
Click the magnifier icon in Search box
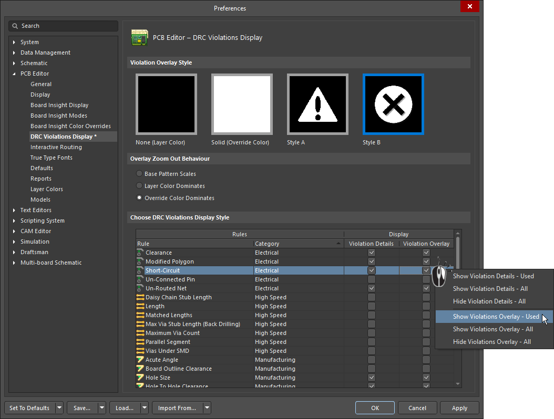pyautogui.click(x=16, y=26)
